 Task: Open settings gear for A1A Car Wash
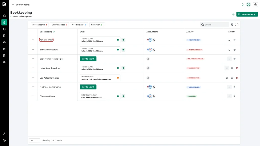(234, 40)
